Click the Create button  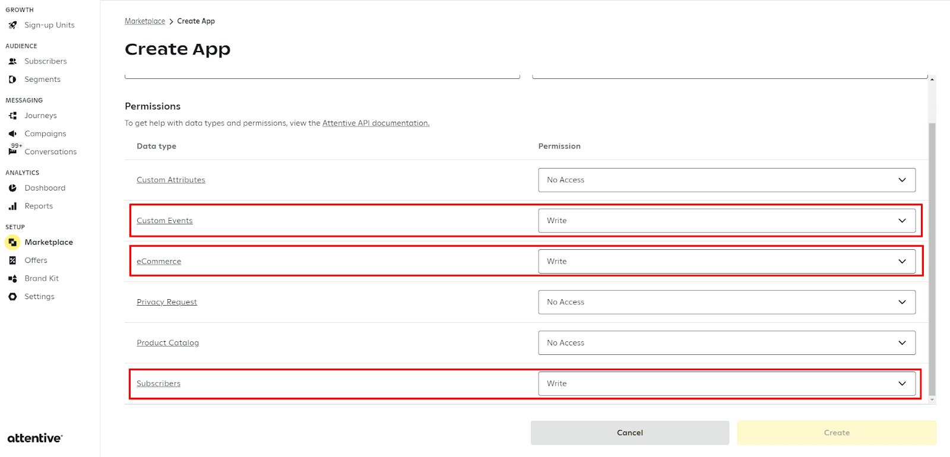pos(836,433)
